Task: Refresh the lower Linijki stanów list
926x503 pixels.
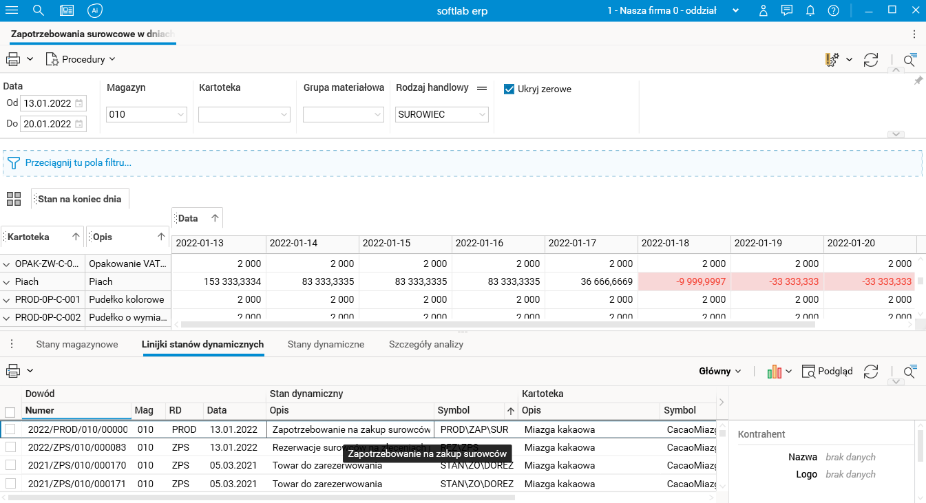Action: (x=871, y=372)
